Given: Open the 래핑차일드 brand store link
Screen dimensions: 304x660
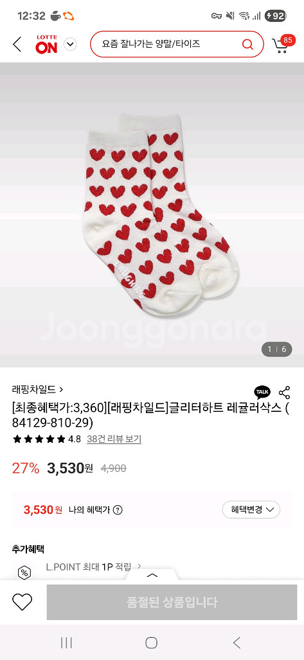Looking at the screenshot, I should (x=37, y=389).
